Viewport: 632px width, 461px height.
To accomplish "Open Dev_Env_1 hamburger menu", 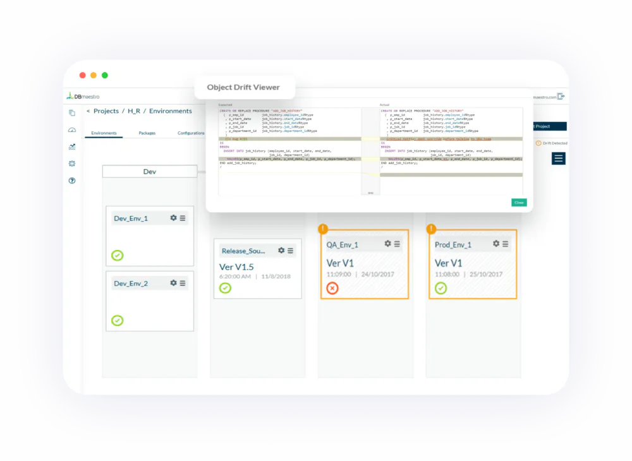I will point(183,218).
